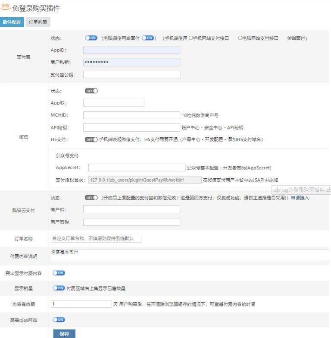This screenshot has width=331, height=338.
Task: Click the 免登录购买插件 page title
Action: point(36,8)
